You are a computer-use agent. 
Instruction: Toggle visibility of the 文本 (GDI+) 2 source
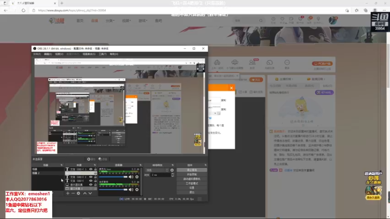point(91,177)
